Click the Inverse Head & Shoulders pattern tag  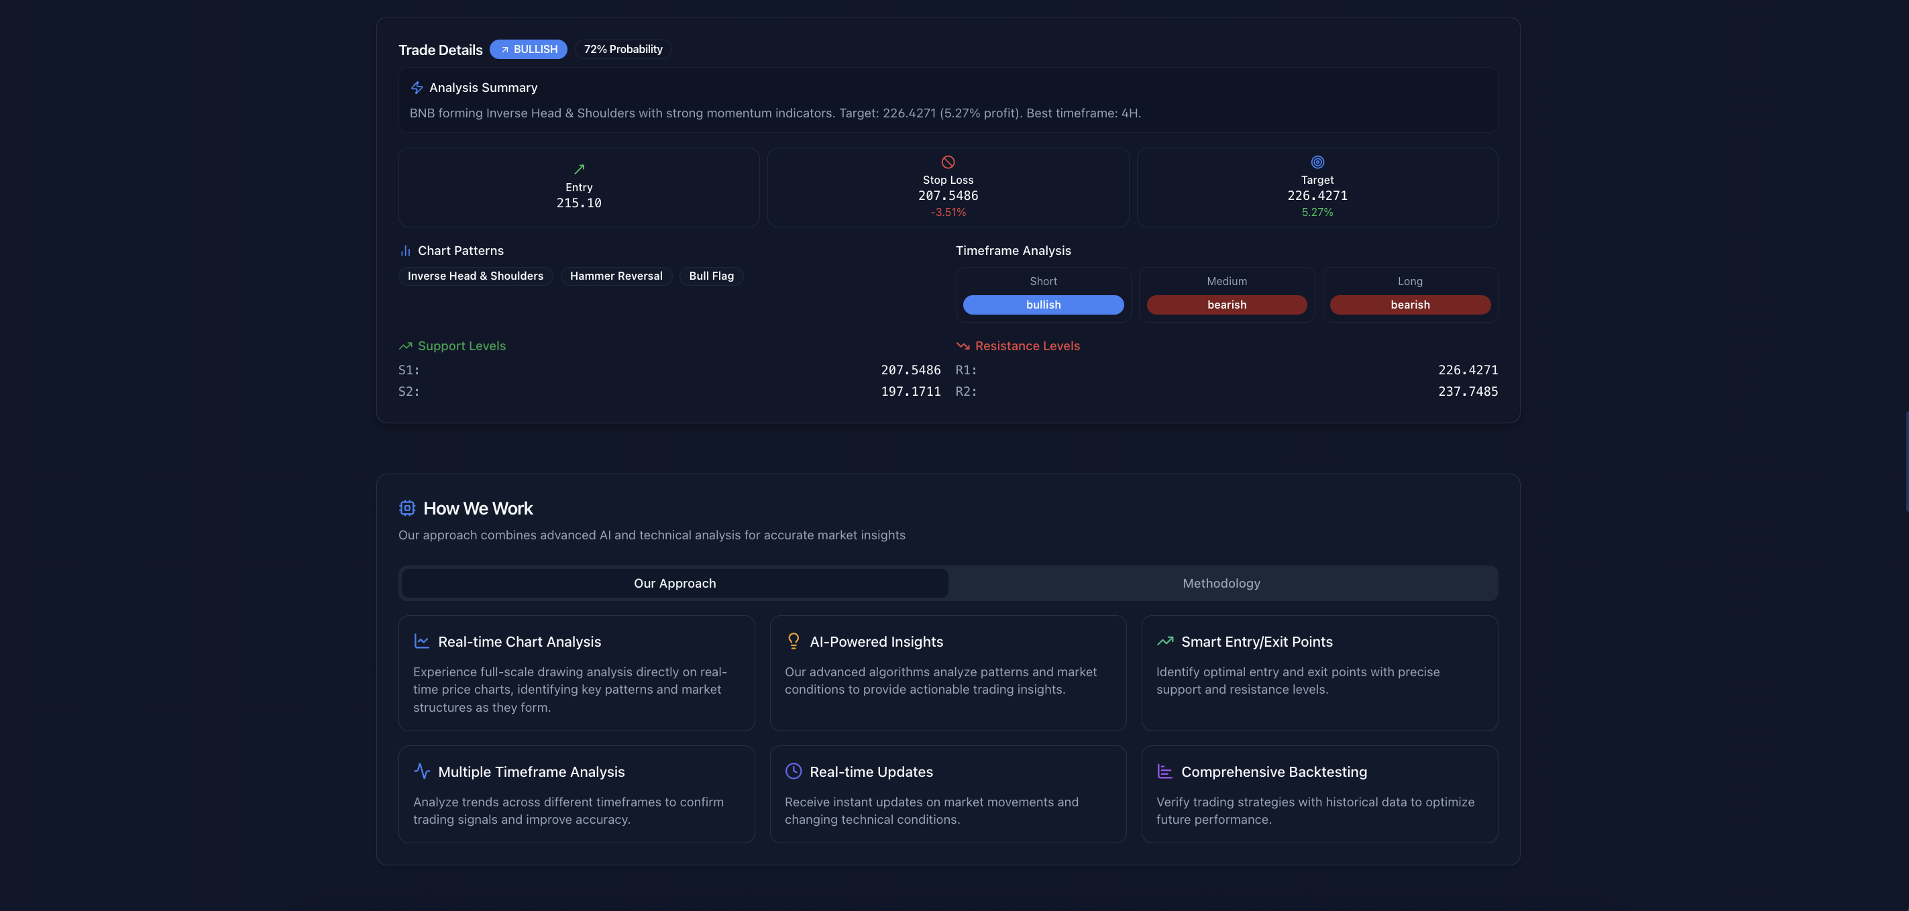click(475, 276)
